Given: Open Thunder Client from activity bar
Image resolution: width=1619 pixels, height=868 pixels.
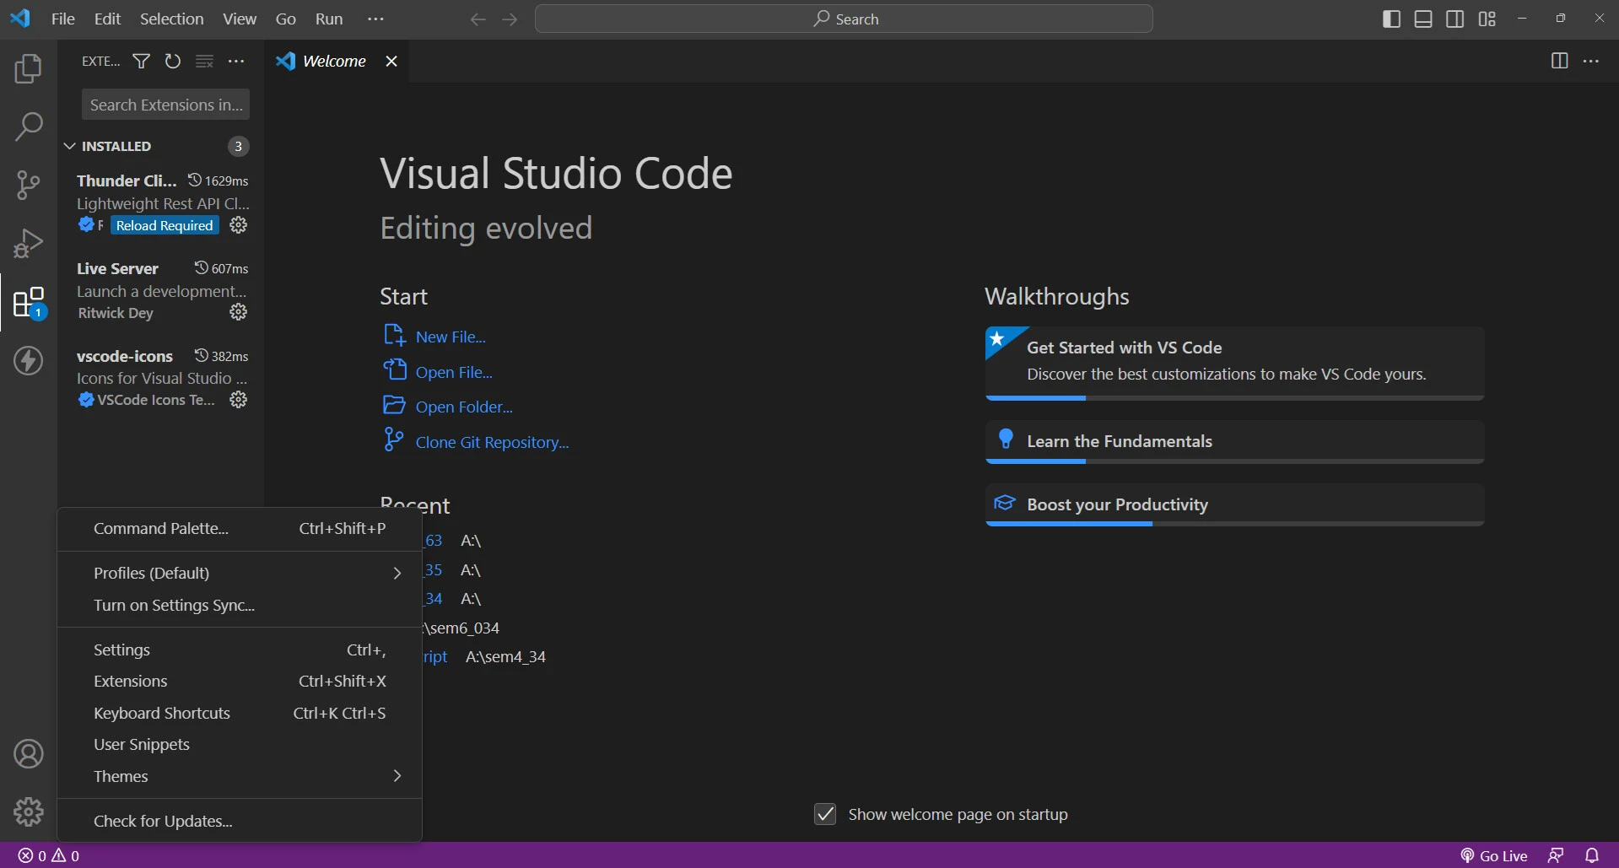Looking at the screenshot, I should [x=28, y=361].
